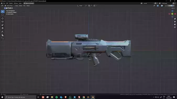177x99 pixels.
Task: Select the Add Cube tool
Action: [x=3, y=39]
